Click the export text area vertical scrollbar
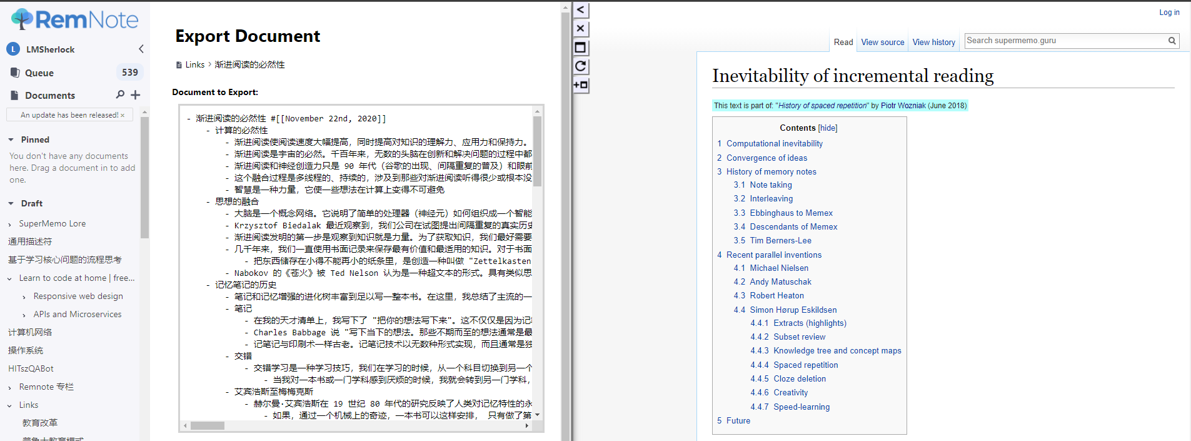Viewport: 1191px width, 441px height. point(537,150)
